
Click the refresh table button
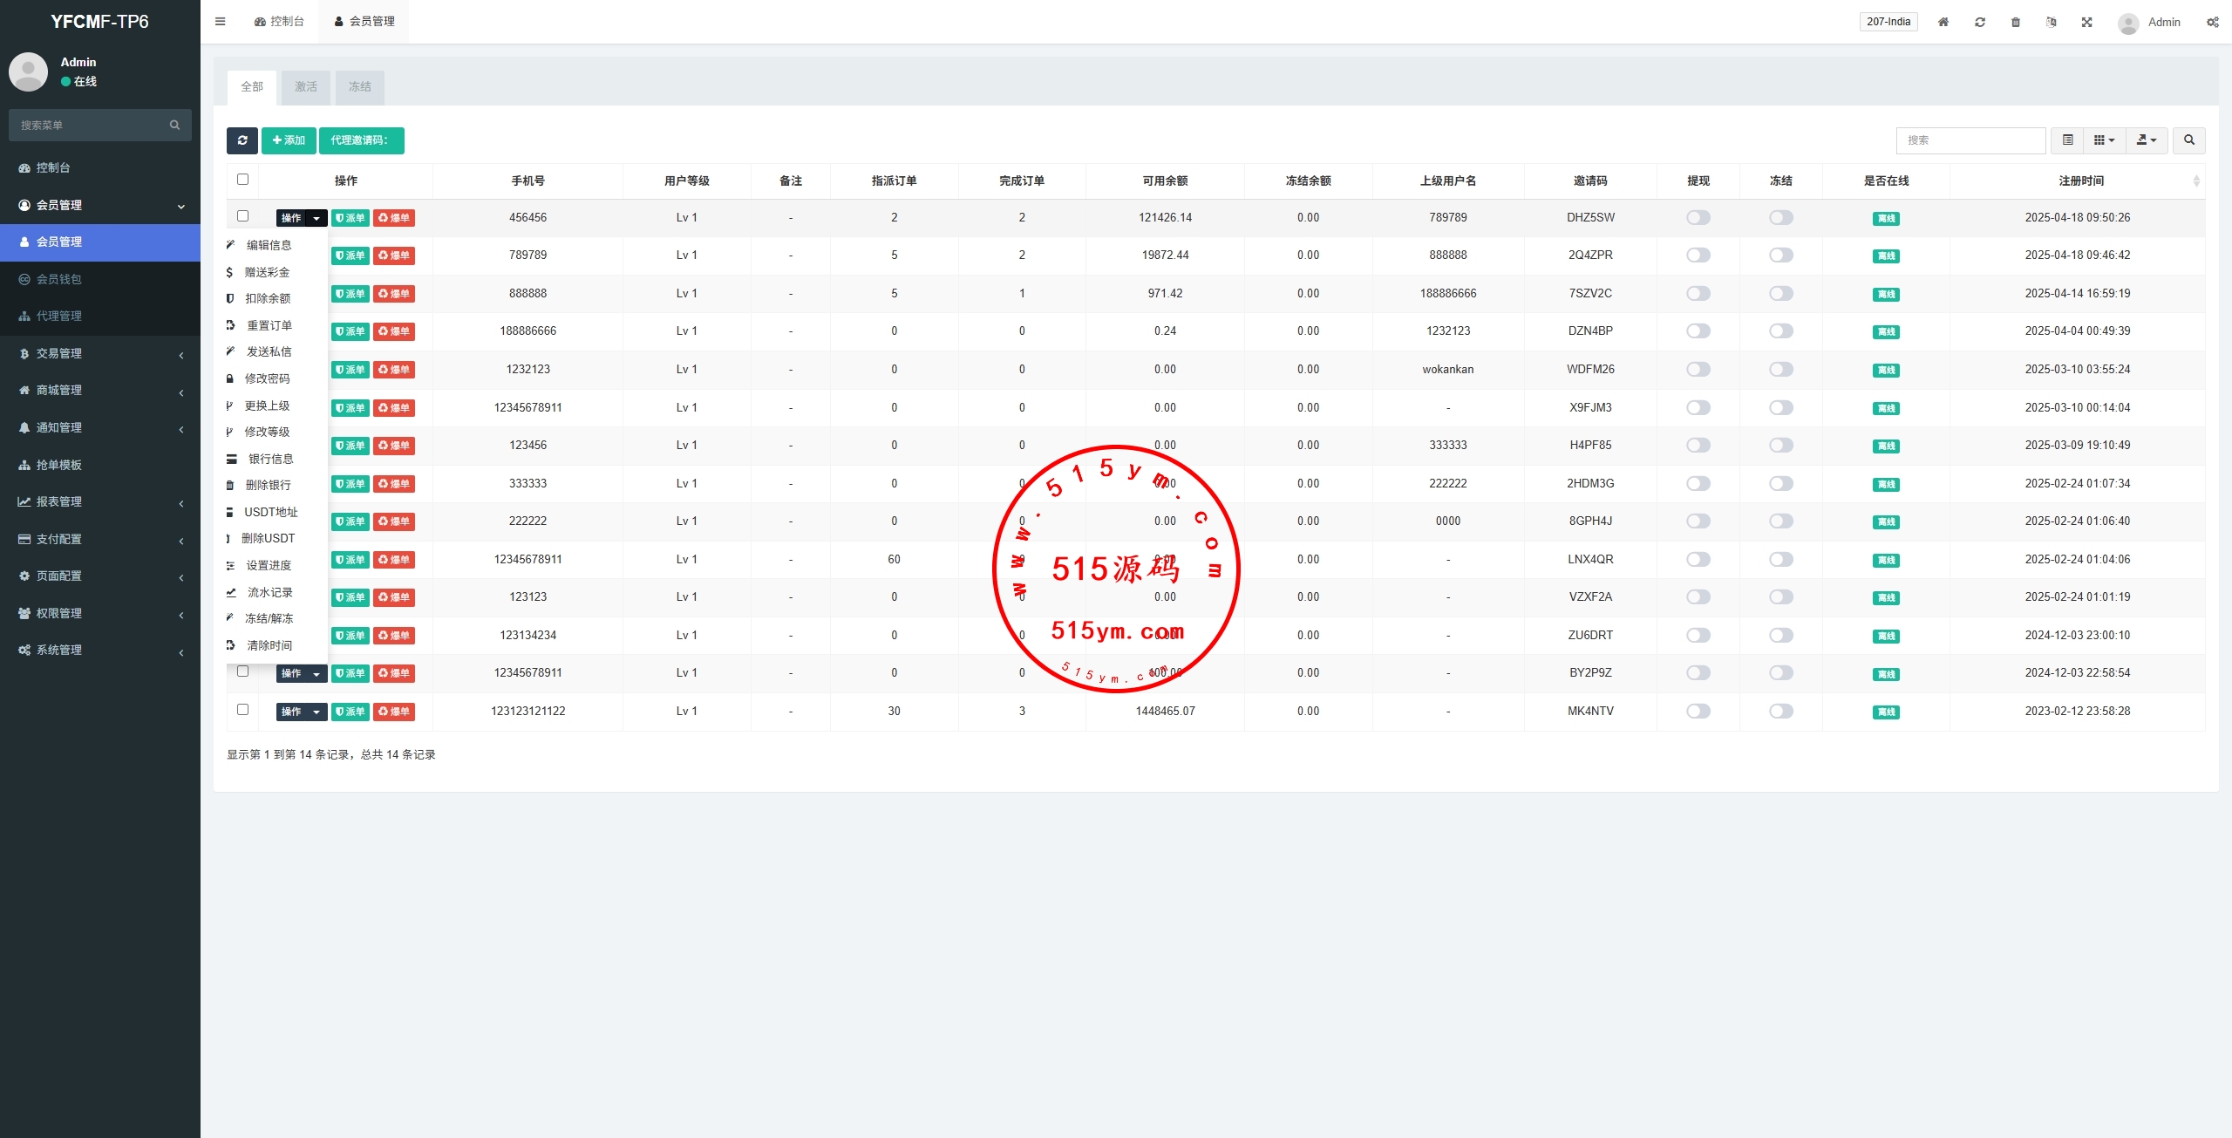(x=242, y=140)
